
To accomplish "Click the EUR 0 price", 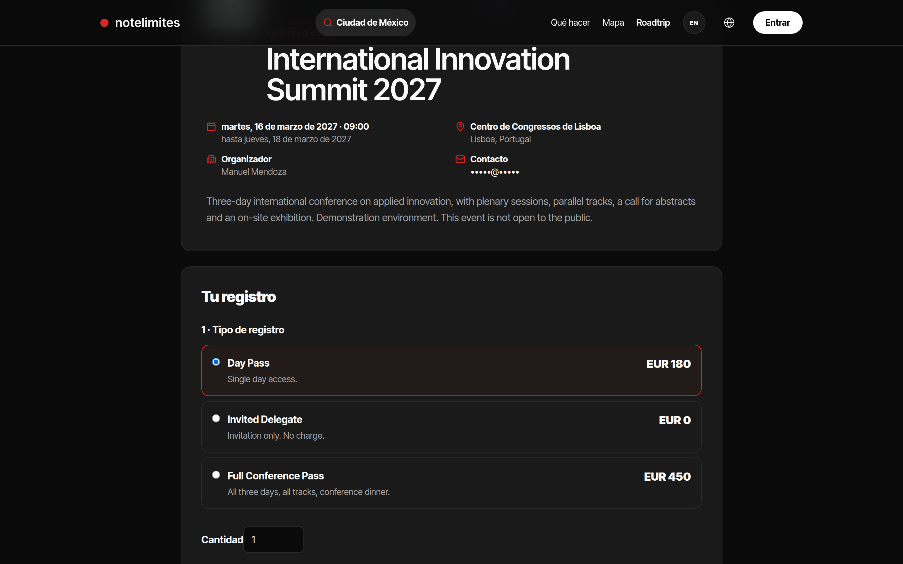I will click(x=675, y=420).
